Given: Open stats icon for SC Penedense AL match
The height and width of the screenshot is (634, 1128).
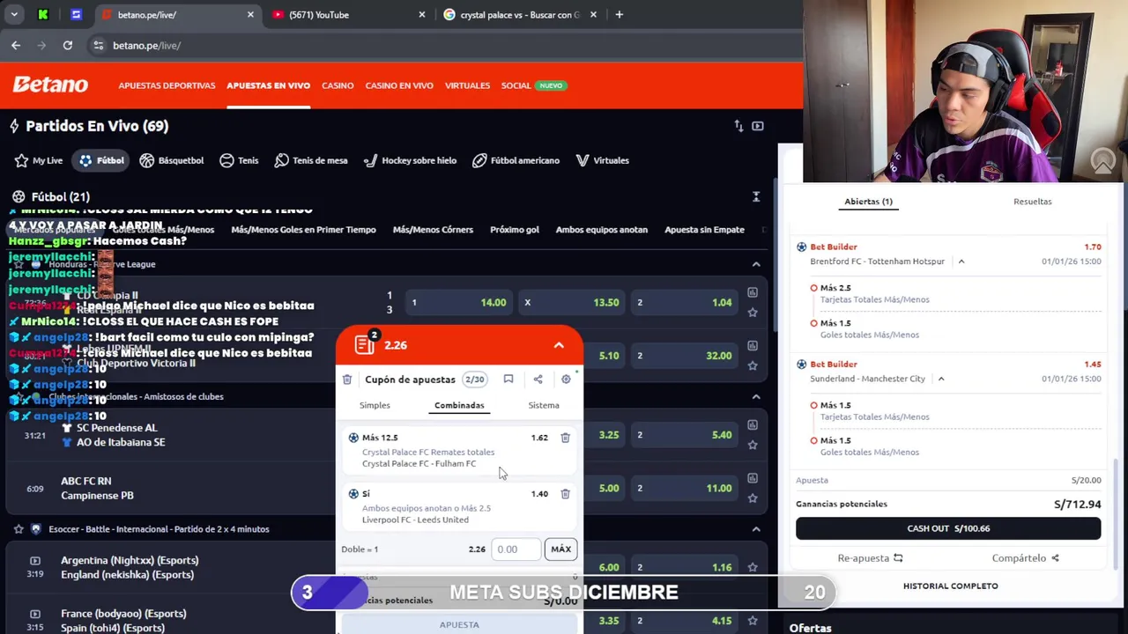Looking at the screenshot, I should [753, 425].
